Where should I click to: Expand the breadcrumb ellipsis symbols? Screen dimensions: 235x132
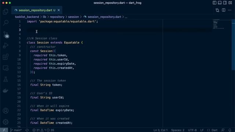(x=126, y=17)
